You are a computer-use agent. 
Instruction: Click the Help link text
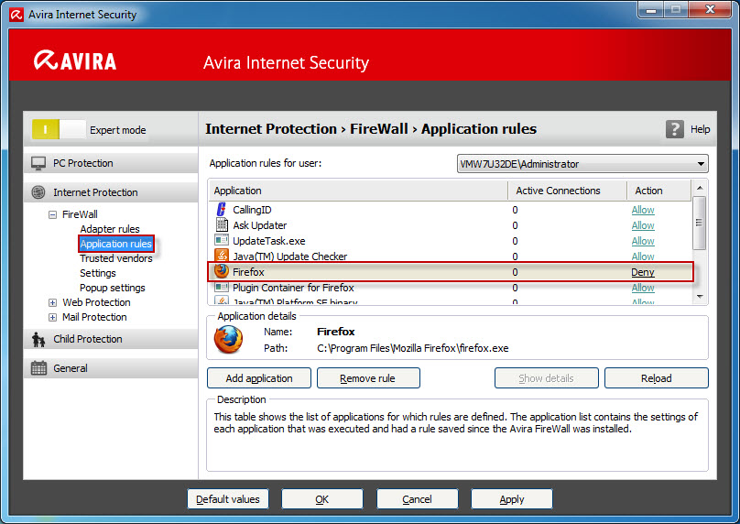(701, 129)
